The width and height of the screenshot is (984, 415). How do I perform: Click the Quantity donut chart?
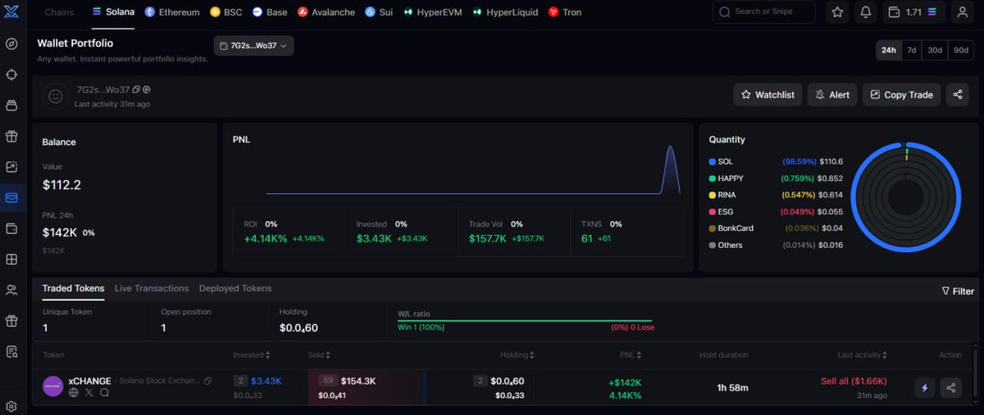click(x=905, y=196)
